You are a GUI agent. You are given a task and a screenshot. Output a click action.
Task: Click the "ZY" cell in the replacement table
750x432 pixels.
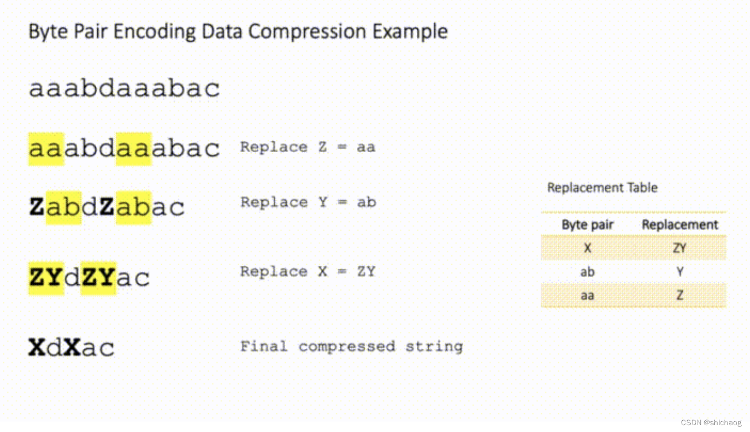pyautogui.click(x=680, y=248)
